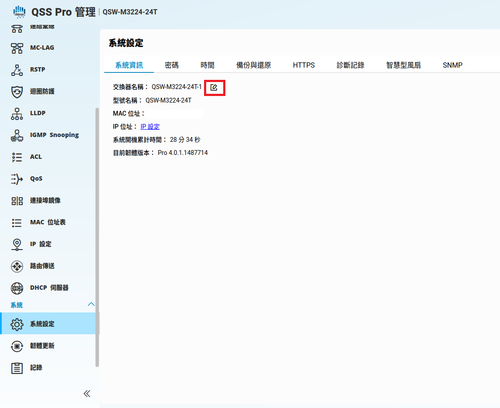Collapse the sidebar with double-arrow icon

[87, 393]
